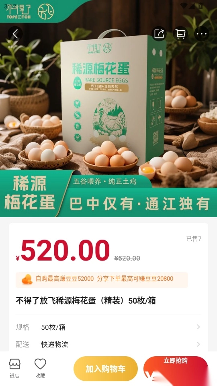Click 立即抢购 button
This screenshot has width=217, height=386.
click(176, 369)
